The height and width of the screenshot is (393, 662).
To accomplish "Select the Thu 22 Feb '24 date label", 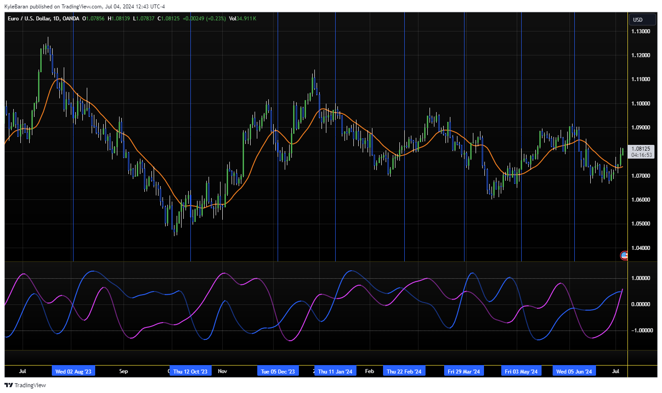I will pyautogui.click(x=404, y=371).
